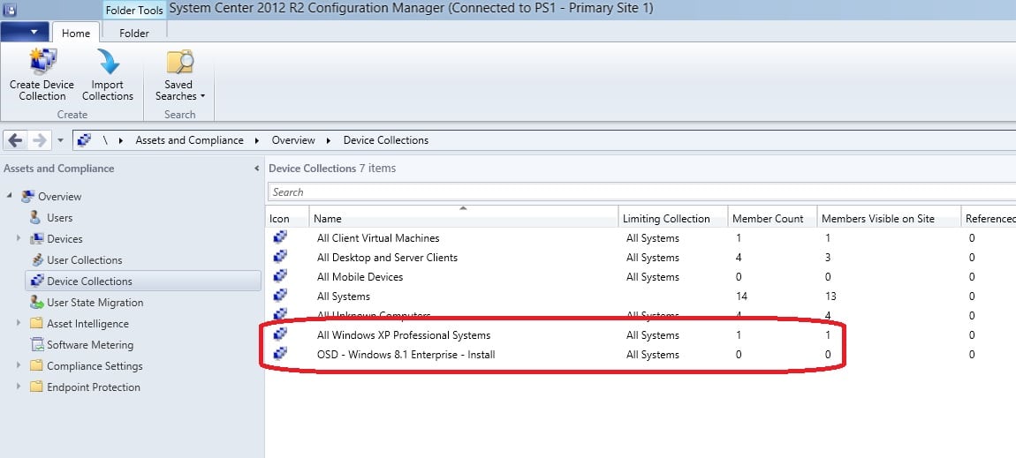Click the Create Device Collection icon

click(x=42, y=62)
